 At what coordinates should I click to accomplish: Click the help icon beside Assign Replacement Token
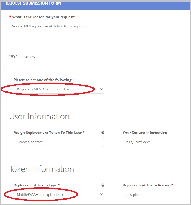coord(103,133)
